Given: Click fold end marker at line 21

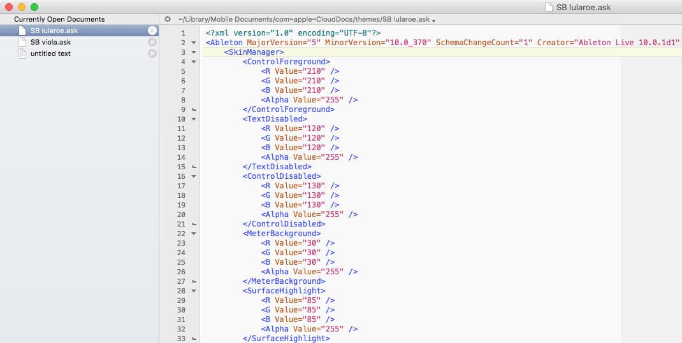Looking at the screenshot, I should tap(194, 225).
